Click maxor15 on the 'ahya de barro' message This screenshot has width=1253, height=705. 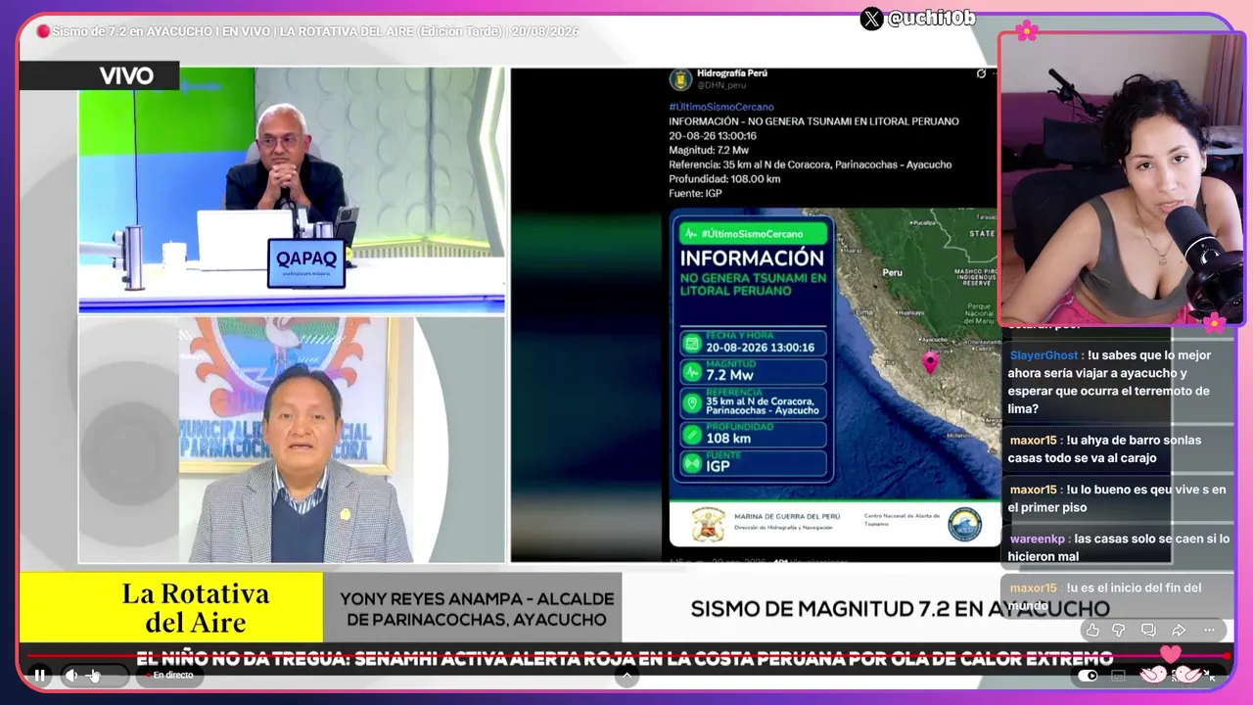pyautogui.click(x=1033, y=441)
